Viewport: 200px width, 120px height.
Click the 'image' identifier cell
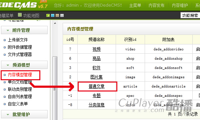click(130, 77)
